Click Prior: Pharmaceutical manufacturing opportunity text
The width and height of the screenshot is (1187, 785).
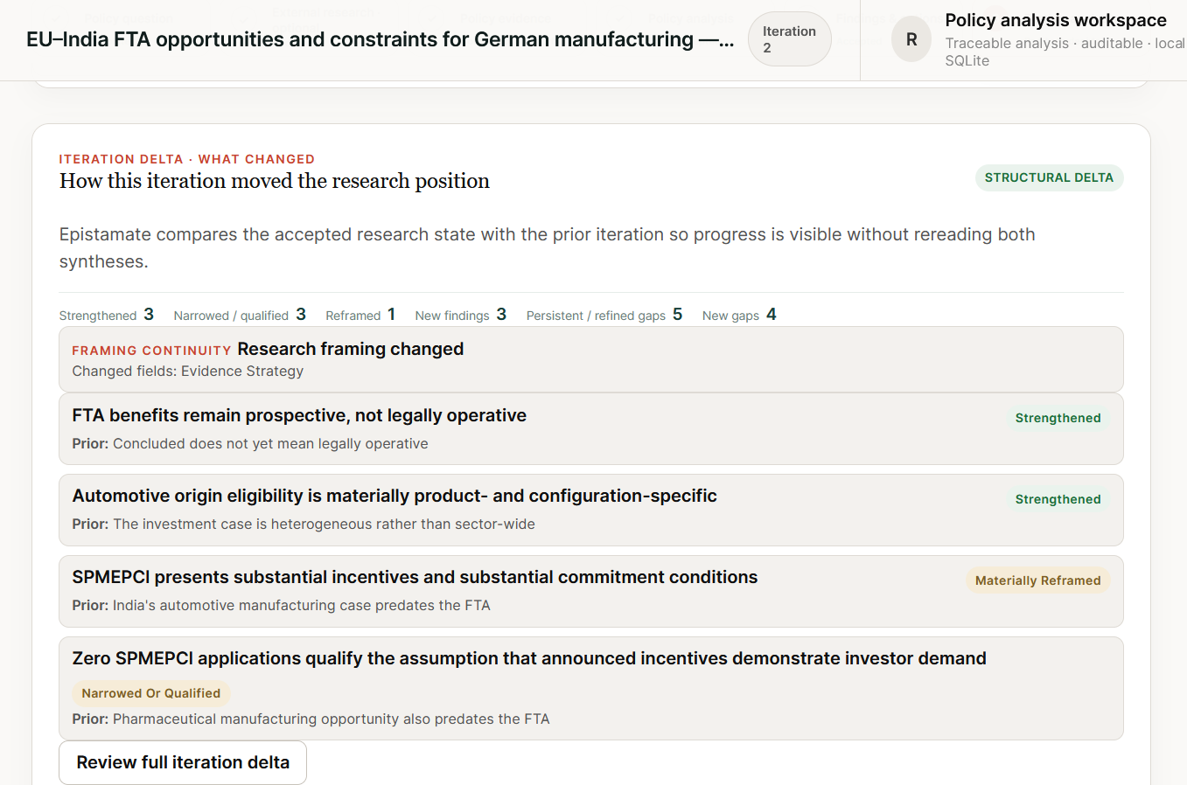(x=311, y=719)
